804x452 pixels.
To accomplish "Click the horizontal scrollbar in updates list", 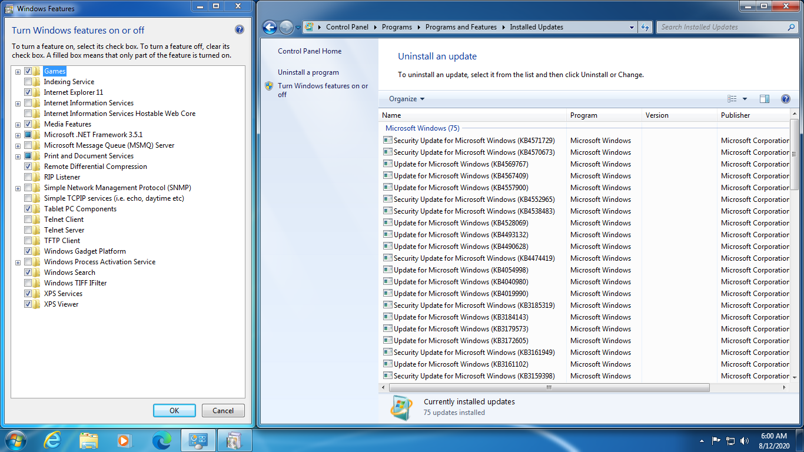I will [x=549, y=387].
